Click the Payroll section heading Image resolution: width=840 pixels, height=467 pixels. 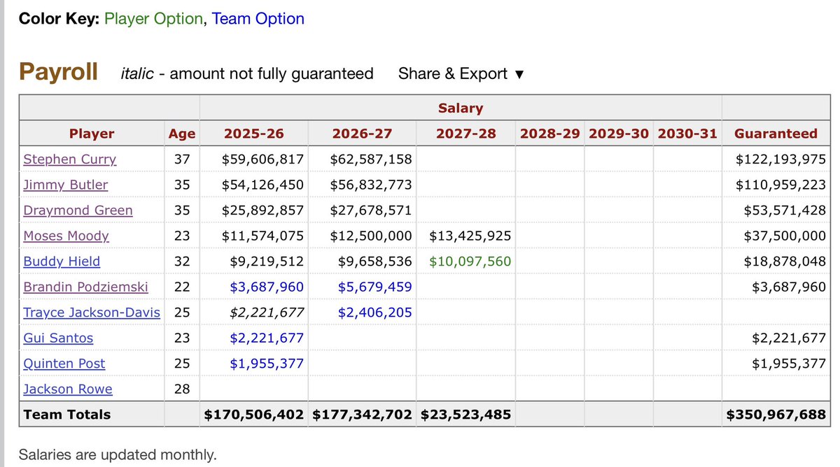[58, 71]
